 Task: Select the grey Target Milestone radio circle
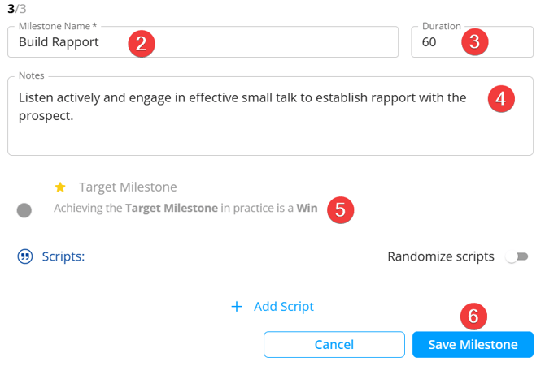24,210
